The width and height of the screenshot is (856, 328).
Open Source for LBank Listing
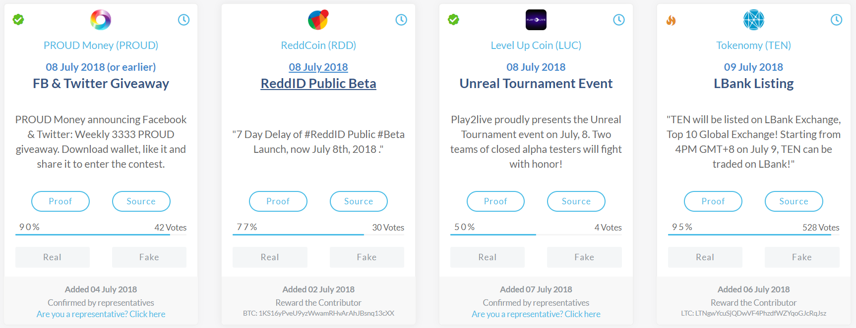[x=794, y=201]
